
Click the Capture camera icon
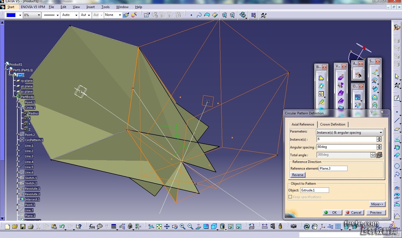(293, 227)
